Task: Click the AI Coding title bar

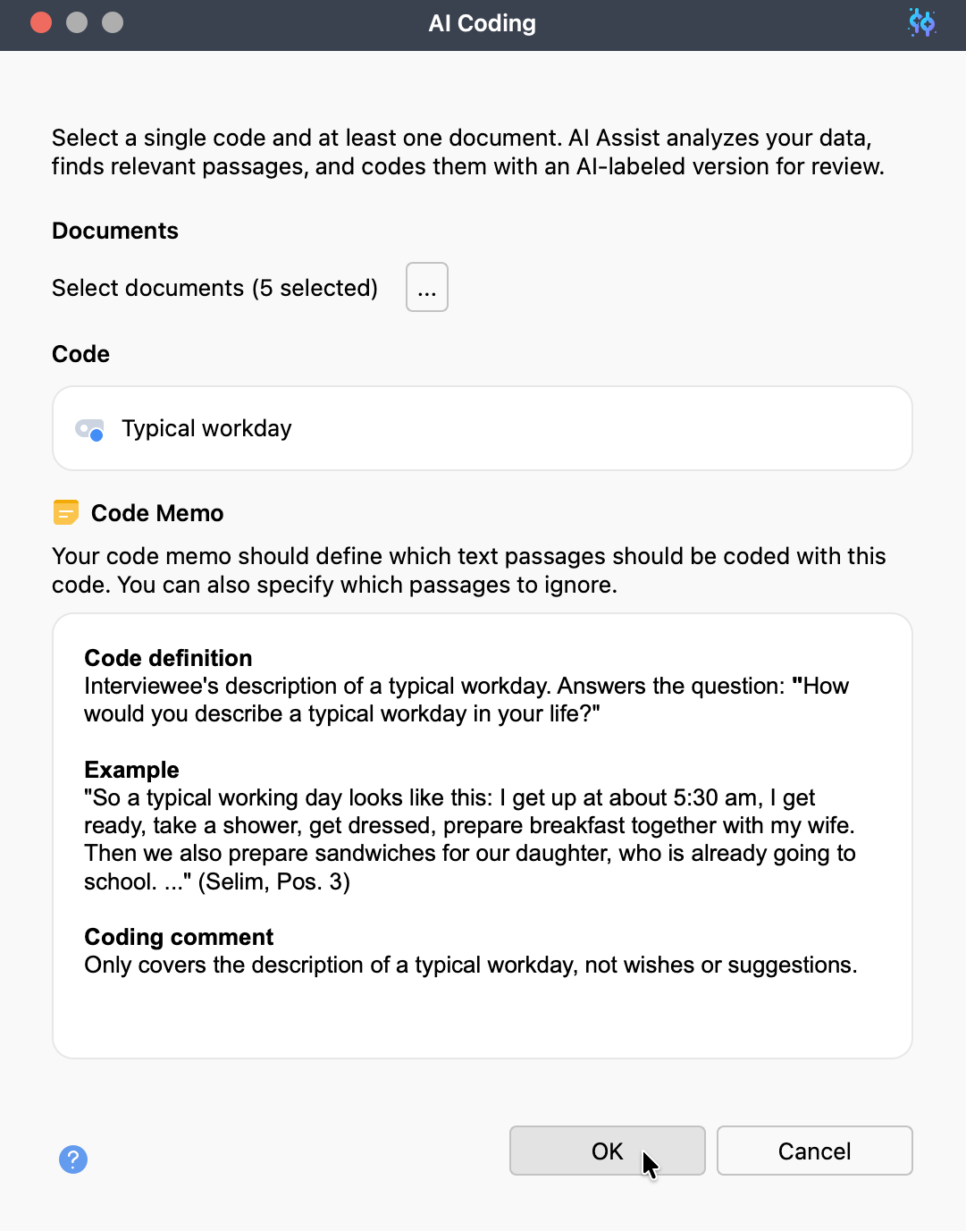Action: point(482,23)
